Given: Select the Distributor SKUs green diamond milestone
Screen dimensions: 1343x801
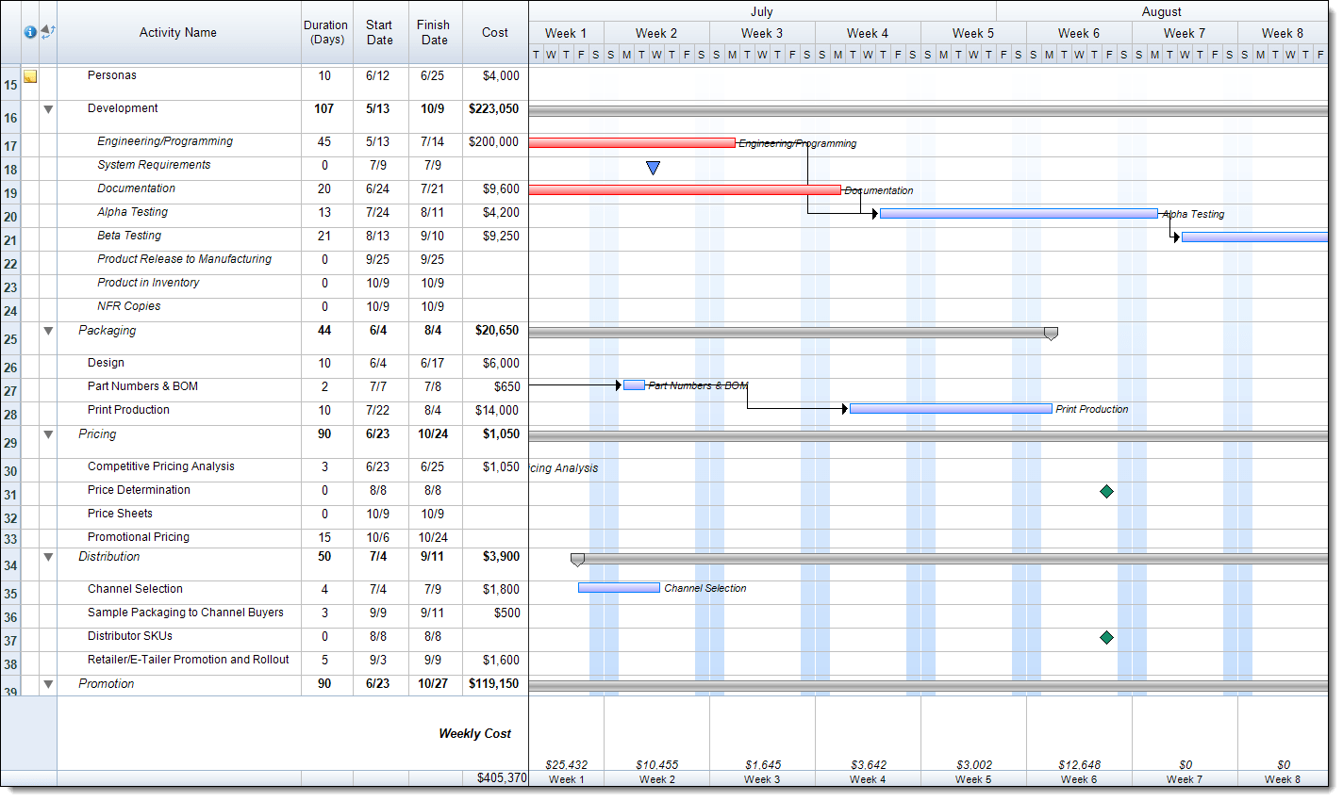Looking at the screenshot, I should click(x=1107, y=637).
